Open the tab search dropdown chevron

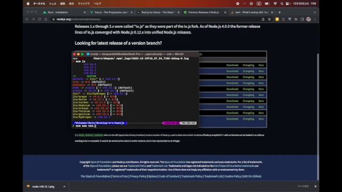tap(315, 12)
